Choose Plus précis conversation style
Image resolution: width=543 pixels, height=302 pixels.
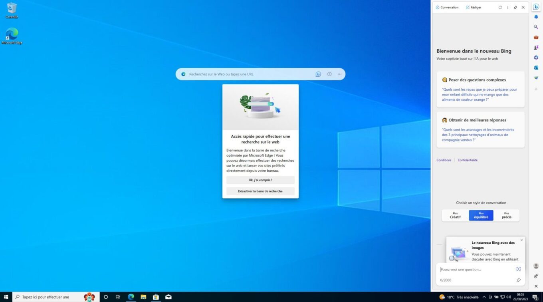507,215
